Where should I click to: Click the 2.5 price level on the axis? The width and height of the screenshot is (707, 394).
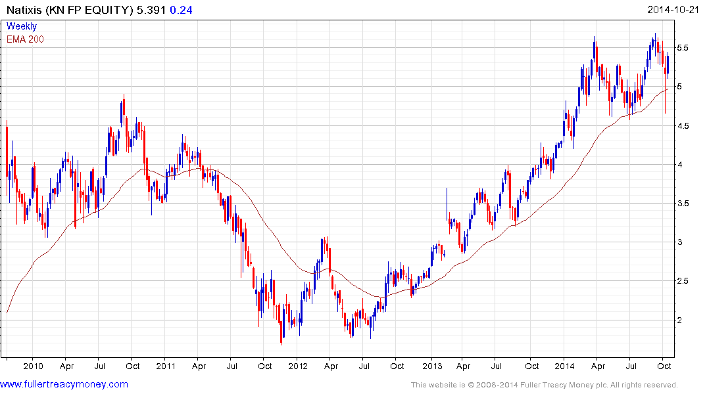tap(684, 281)
